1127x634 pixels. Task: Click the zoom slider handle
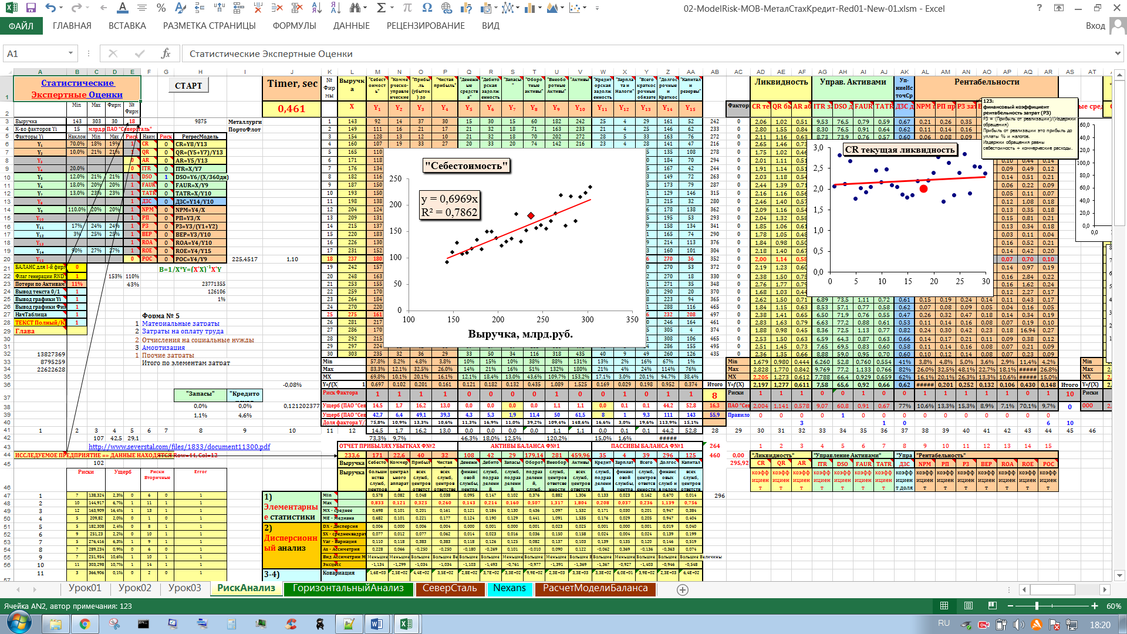(1037, 606)
